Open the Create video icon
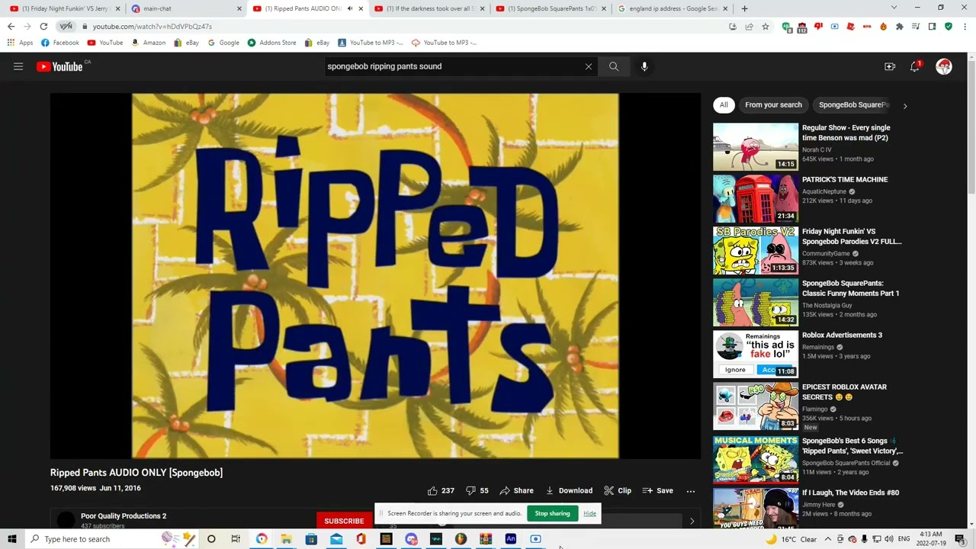Screen dimensions: 976x549 click(890, 66)
